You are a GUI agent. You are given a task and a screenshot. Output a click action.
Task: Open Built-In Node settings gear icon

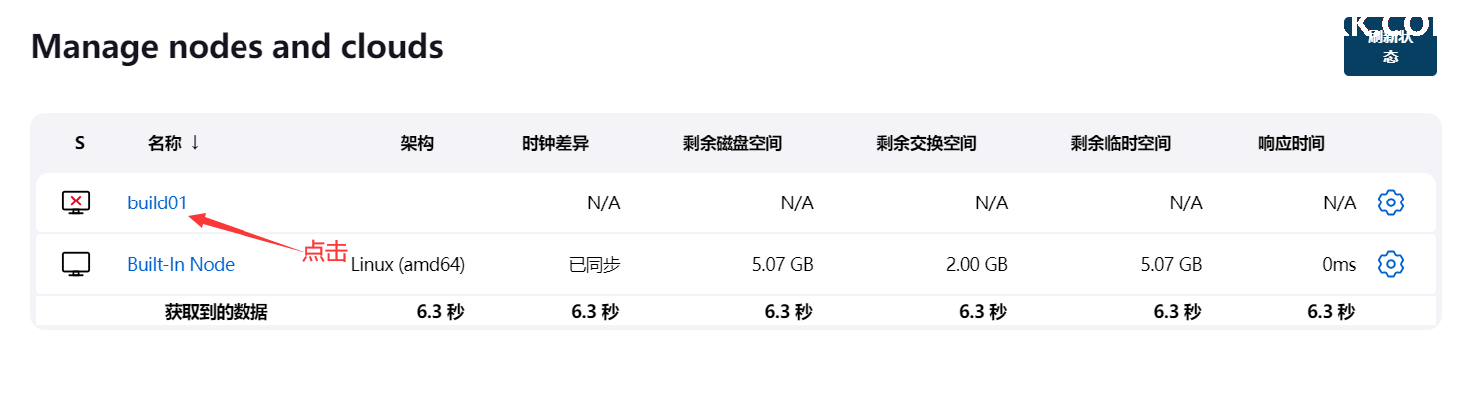tap(1390, 264)
